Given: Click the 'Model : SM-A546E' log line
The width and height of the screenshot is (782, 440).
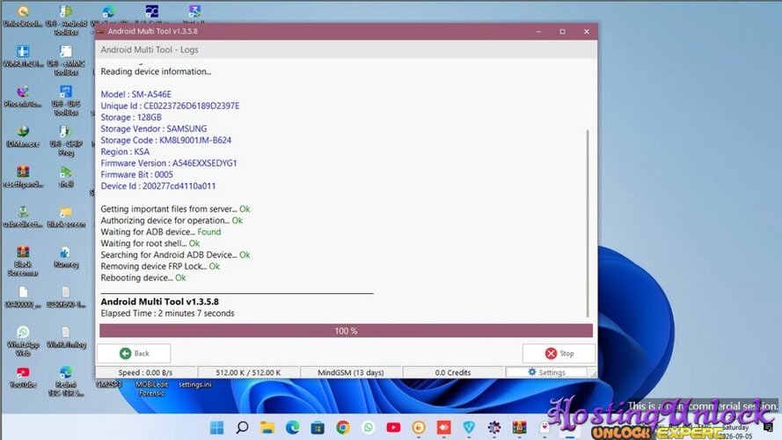Looking at the screenshot, I should (x=135, y=94).
